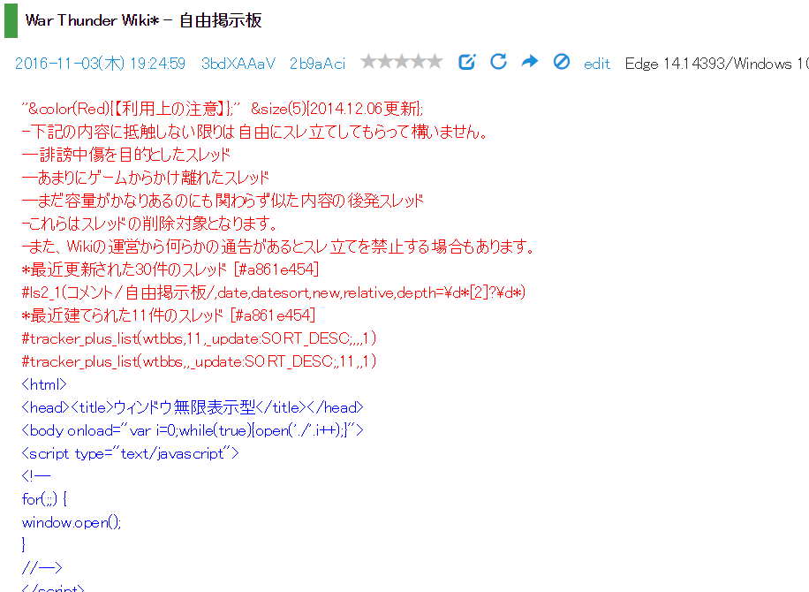Click the 最近更新された30件のスレッド line

(x=170, y=269)
